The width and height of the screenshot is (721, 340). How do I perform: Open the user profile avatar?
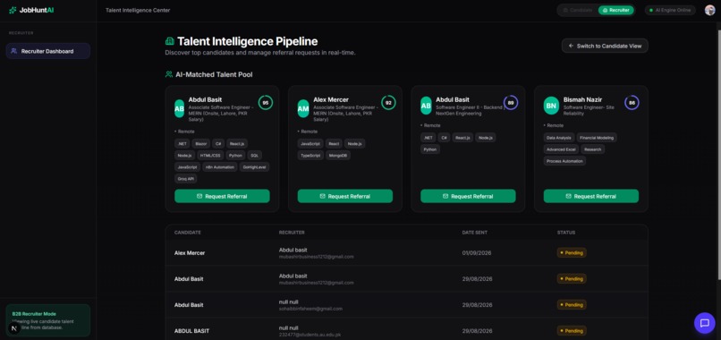click(709, 10)
